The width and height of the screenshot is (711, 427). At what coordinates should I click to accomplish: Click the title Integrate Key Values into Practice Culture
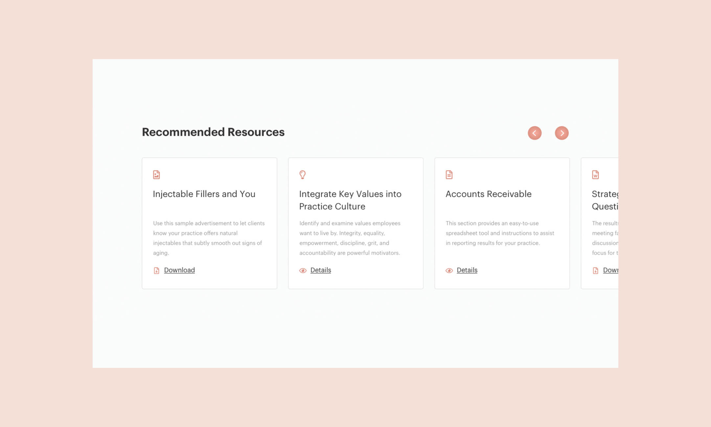click(x=350, y=200)
